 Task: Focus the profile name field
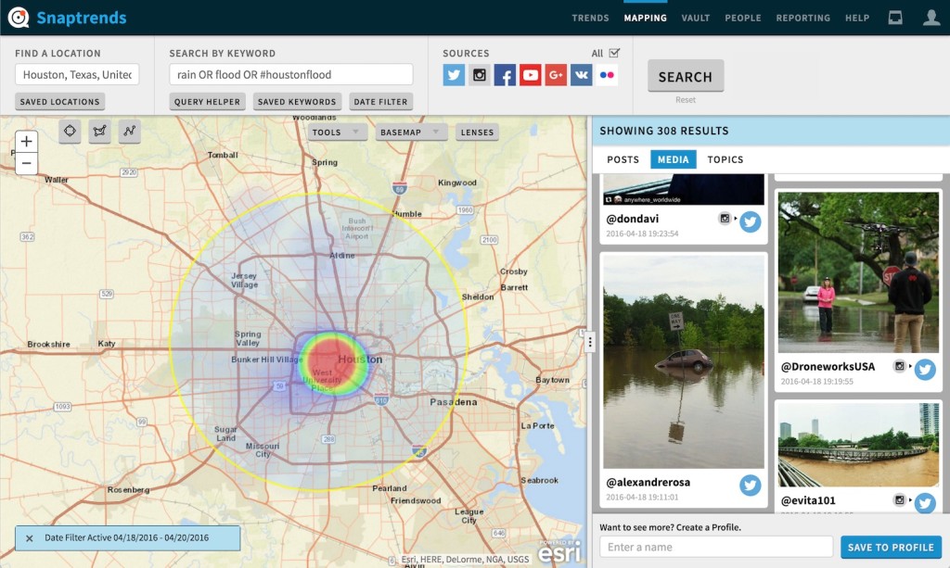[x=716, y=547]
